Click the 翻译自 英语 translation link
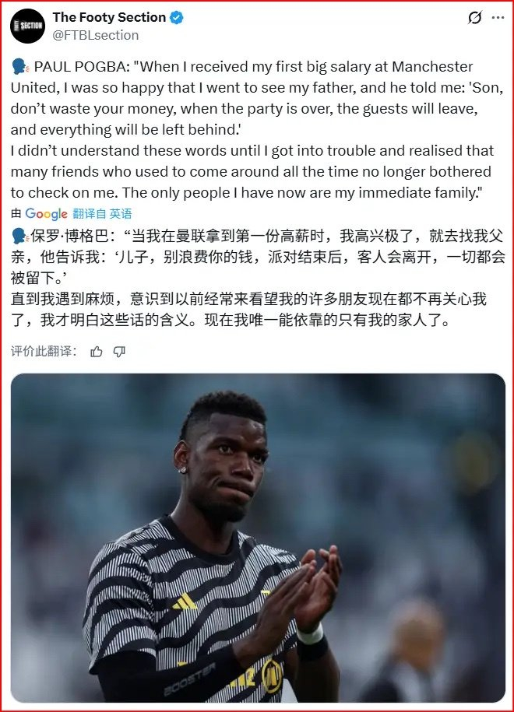Image resolution: width=514 pixels, height=712 pixels. [102, 214]
